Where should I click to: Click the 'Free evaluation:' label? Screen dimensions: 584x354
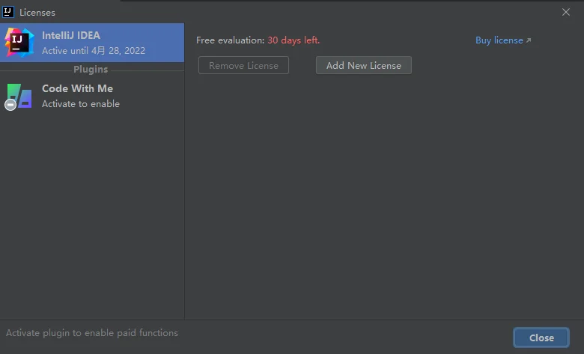click(230, 40)
